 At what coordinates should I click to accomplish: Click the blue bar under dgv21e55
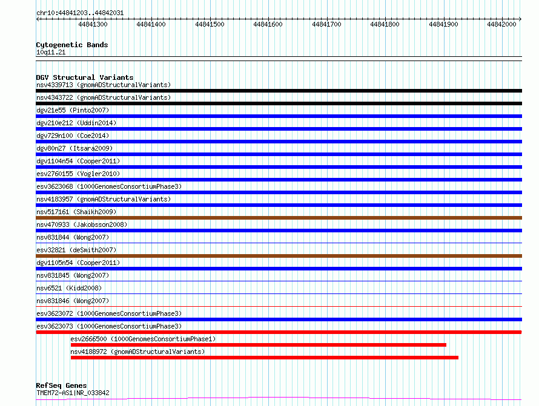pos(279,116)
